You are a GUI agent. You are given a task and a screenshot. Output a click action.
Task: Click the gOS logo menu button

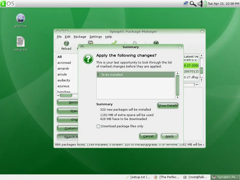(8, 4)
